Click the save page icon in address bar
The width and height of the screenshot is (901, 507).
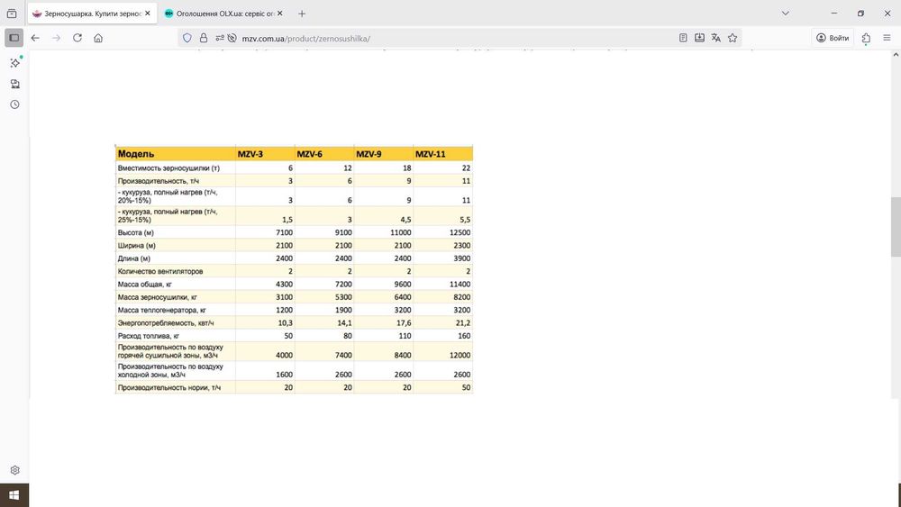[699, 38]
